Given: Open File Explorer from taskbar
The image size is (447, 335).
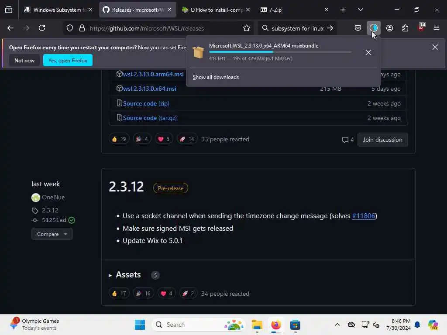Looking at the screenshot, I should 257,325.
